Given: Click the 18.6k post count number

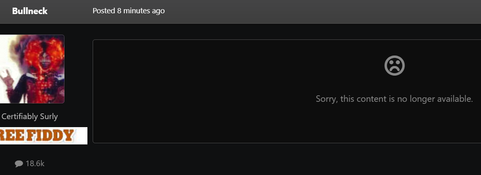Looking at the screenshot, I should coord(35,164).
